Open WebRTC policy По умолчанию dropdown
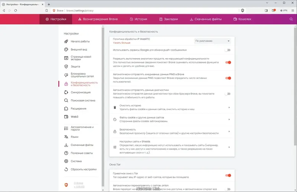This screenshot has width=297, height=192. click(212, 41)
